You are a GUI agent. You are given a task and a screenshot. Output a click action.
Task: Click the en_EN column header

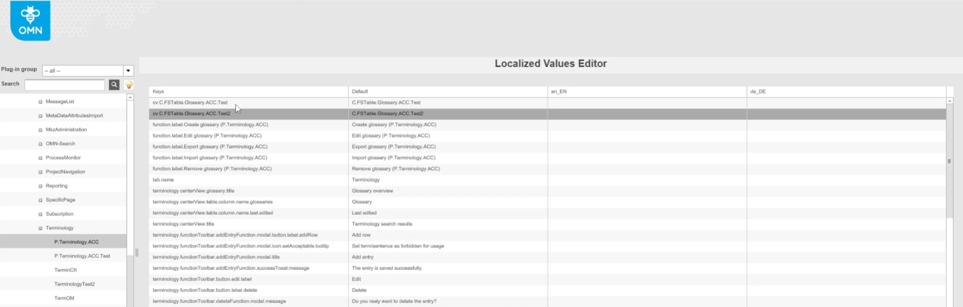(x=647, y=91)
